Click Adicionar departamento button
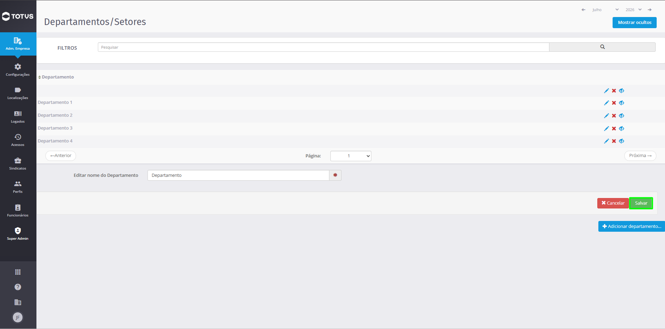The height and width of the screenshot is (329, 665). coord(632,226)
